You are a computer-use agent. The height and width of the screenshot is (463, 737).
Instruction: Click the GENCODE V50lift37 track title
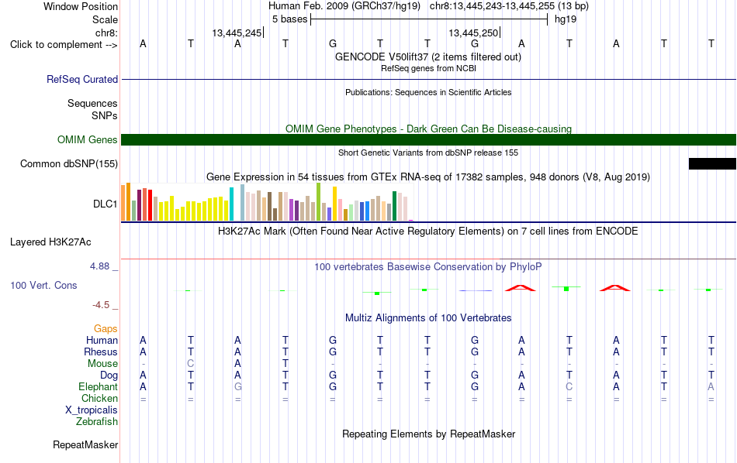coord(428,57)
